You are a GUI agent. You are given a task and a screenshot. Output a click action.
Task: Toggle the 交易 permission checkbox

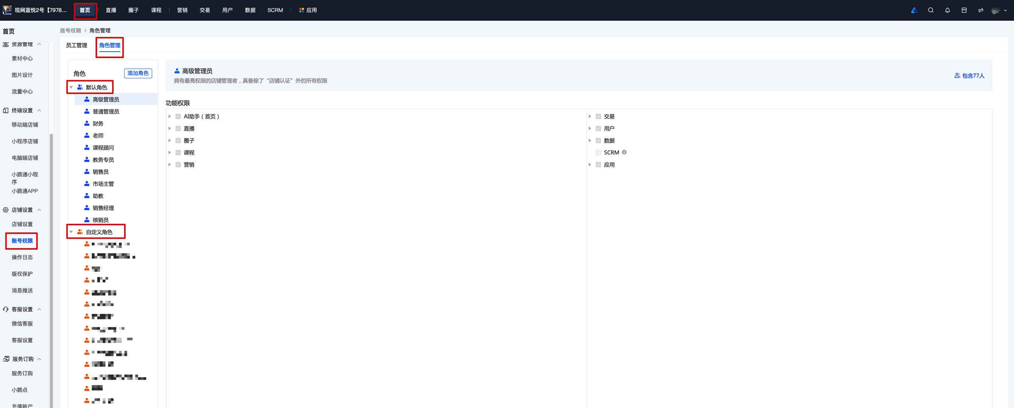(x=598, y=116)
